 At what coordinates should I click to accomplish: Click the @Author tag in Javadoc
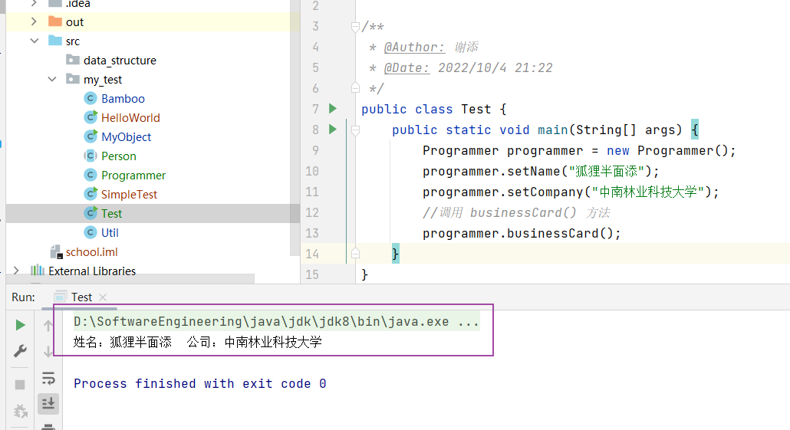click(x=414, y=48)
